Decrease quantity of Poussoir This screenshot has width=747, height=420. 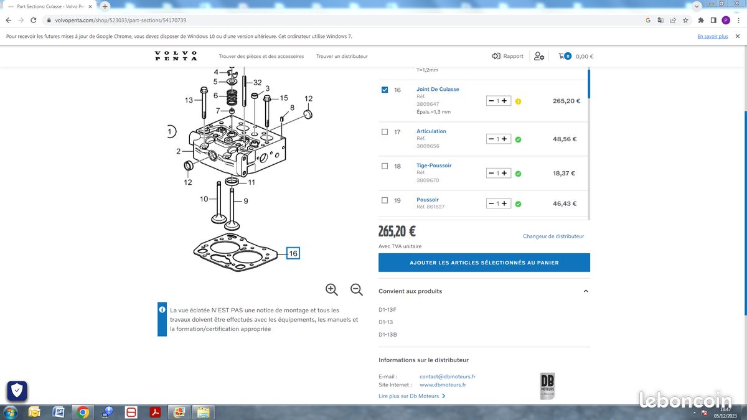tap(491, 203)
